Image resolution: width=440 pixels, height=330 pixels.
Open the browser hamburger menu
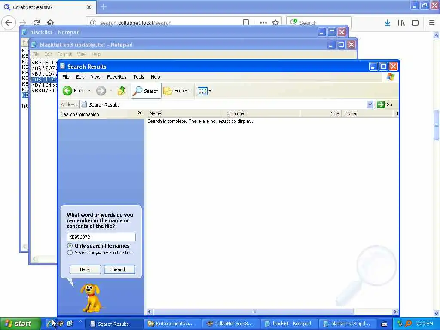(432, 23)
